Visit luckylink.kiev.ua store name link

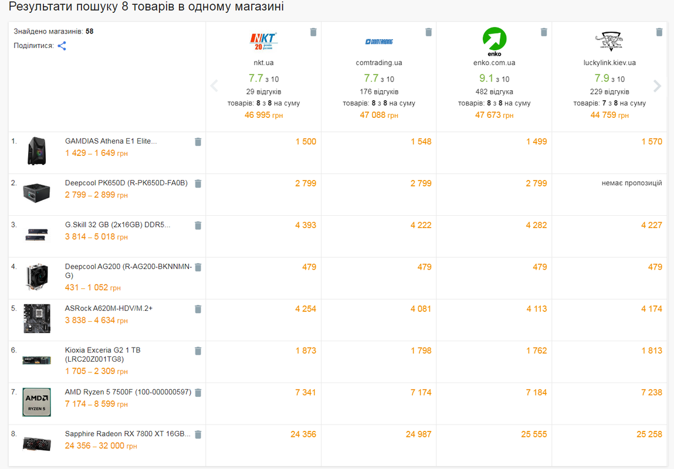click(x=609, y=63)
